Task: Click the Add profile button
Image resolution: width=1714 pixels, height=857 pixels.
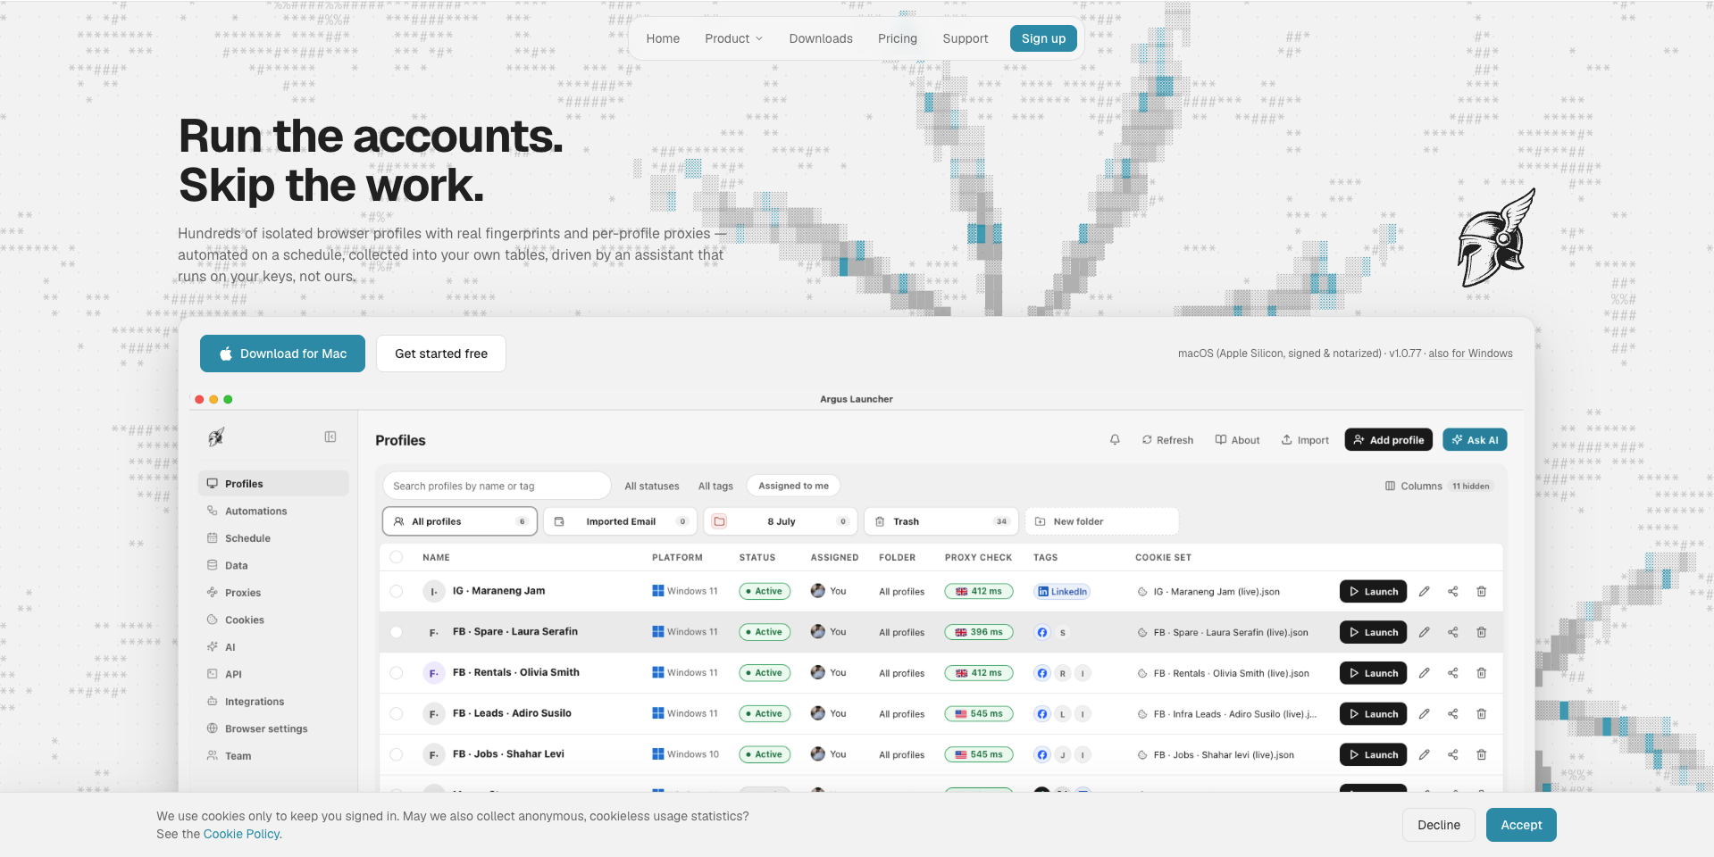Action: 1388,440
